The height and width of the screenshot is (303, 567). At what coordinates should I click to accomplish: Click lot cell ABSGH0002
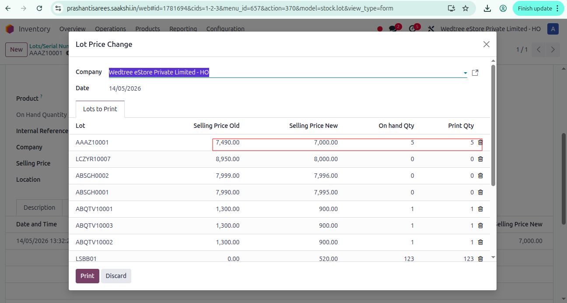coord(92,176)
